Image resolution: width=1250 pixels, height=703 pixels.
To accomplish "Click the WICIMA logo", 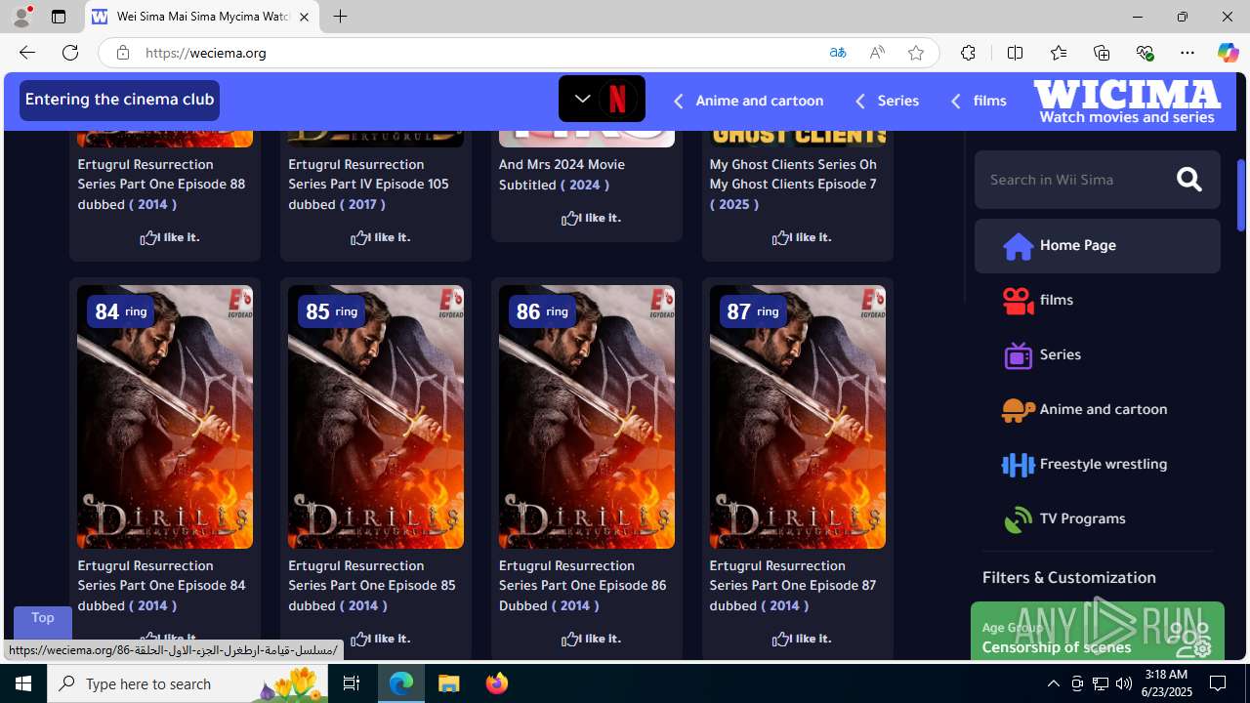I will tap(1127, 101).
